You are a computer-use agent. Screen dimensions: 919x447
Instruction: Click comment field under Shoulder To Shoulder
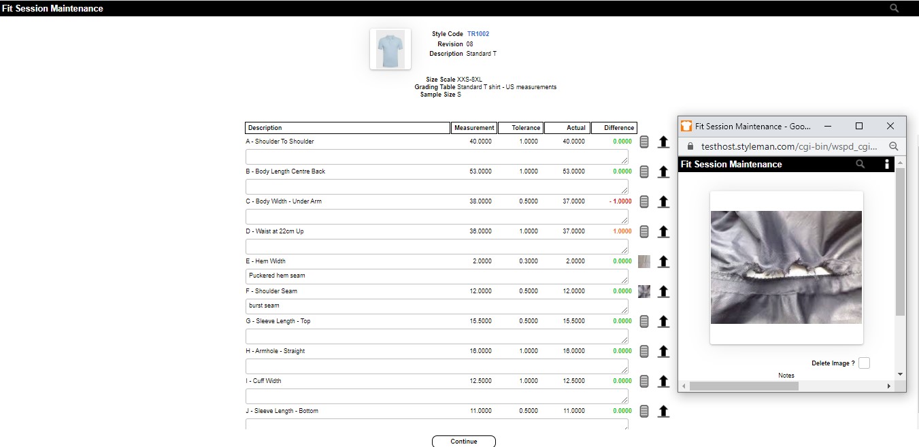pyautogui.click(x=437, y=156)
